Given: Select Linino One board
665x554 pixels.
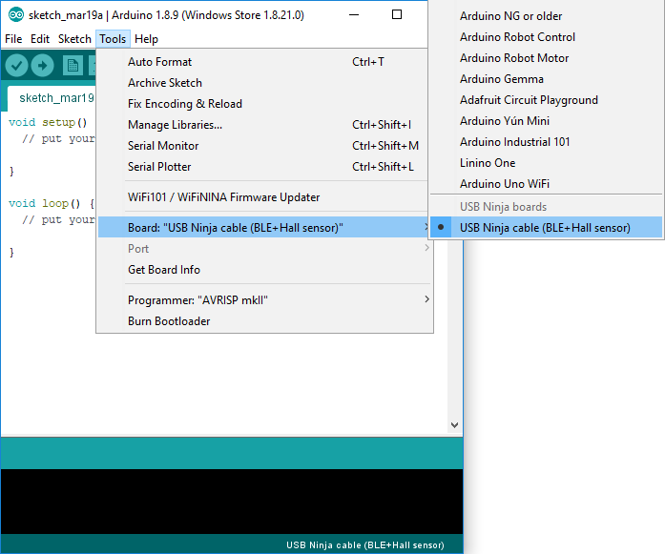Looking at the screenshot, I should [547, 163].
